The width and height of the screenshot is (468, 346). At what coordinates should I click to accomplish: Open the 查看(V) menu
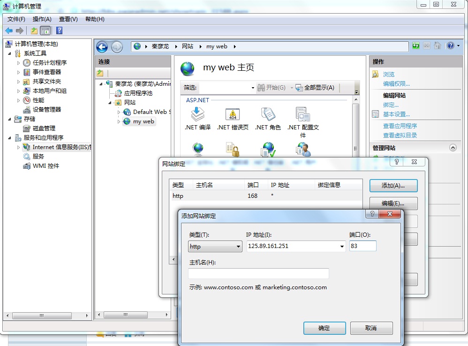coord(68,19)
